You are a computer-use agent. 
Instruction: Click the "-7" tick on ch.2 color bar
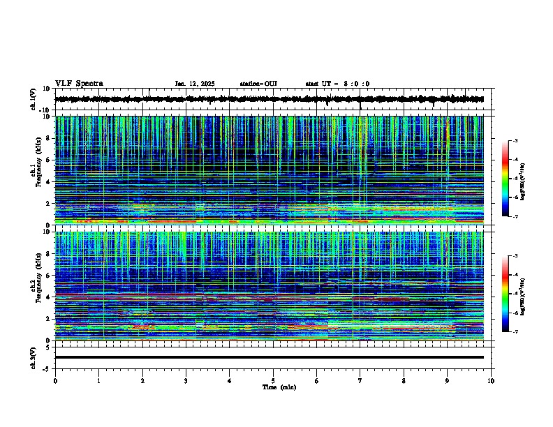pos(515,331)
